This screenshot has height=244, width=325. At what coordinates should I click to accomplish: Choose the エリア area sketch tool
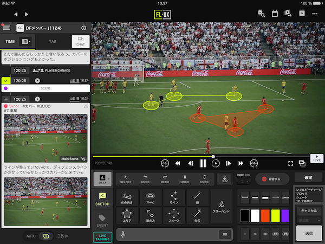click(127, 216)
